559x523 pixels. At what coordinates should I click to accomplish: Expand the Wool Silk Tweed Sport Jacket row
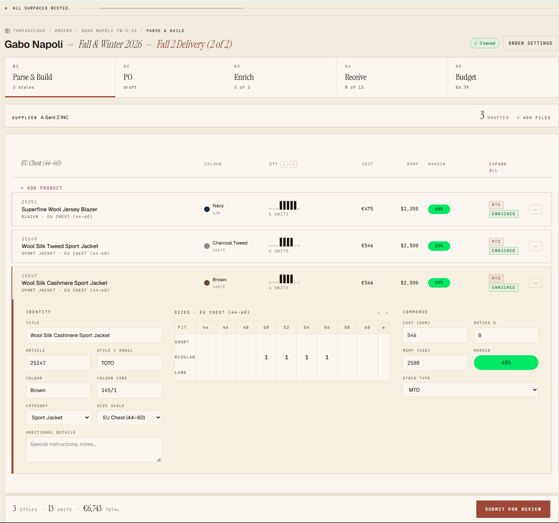(282, 246)
